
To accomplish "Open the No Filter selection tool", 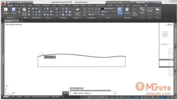I will click(x=127, y=11).
